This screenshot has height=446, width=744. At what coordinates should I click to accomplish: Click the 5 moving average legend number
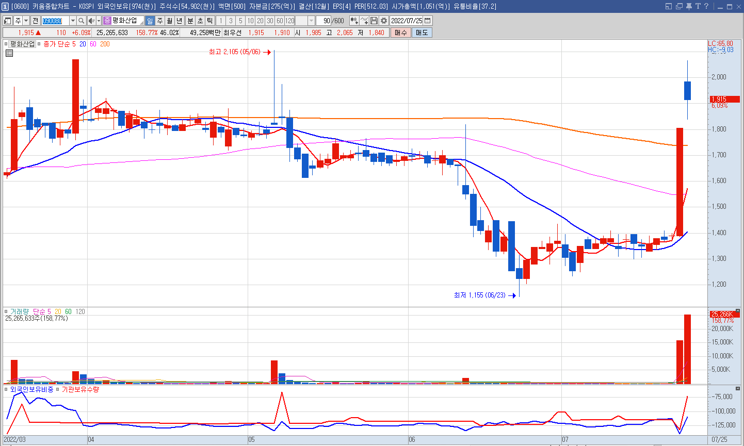coord(74,44)
